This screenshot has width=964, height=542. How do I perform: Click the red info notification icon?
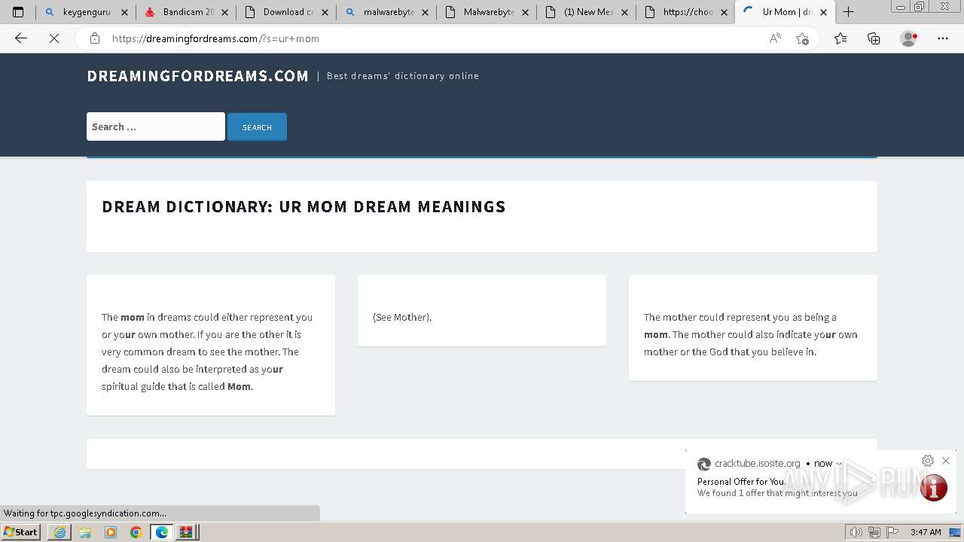tap(933, 488)
